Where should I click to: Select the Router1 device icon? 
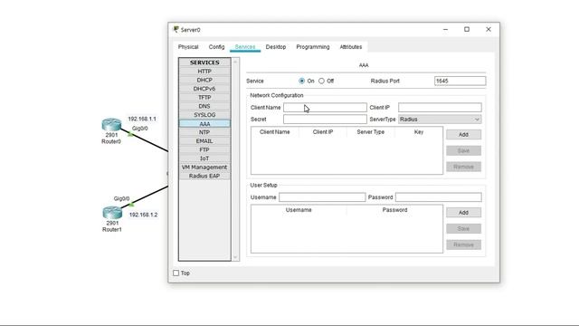pyautogui.click(x=112, y=213)
